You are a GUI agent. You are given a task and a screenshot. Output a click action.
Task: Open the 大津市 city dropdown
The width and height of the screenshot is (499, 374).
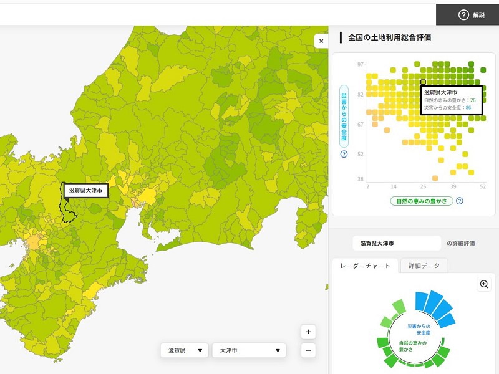click(x=249, y=351)
